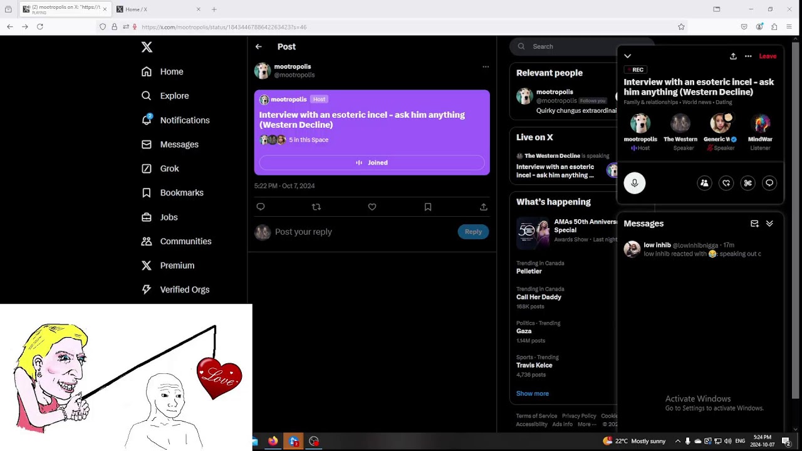Screen dimensions: 802x451
Task: Click the scissors clip icon in the Space
Action: [747, 183]
